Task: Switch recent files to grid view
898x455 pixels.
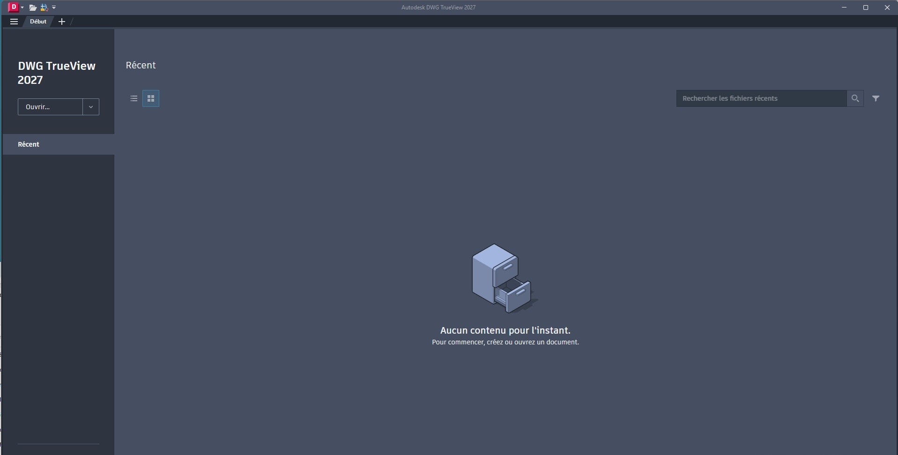Action: 151,98
